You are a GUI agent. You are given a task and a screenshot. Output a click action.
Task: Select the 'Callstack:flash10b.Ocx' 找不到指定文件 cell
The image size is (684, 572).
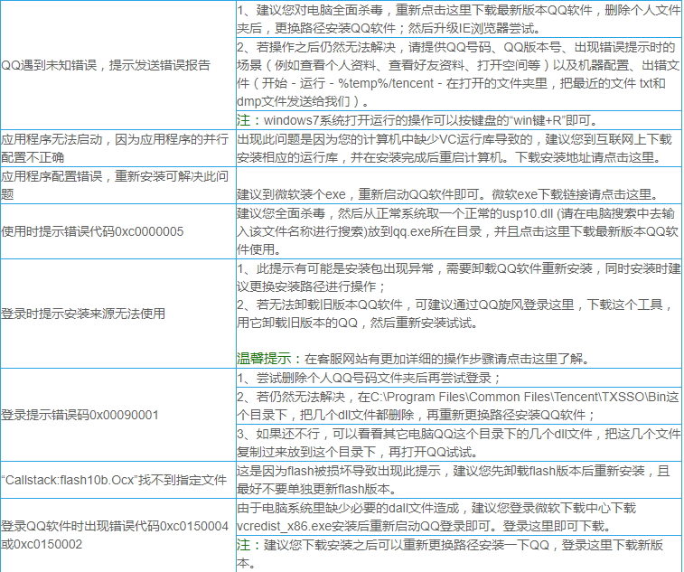(117, 480)
